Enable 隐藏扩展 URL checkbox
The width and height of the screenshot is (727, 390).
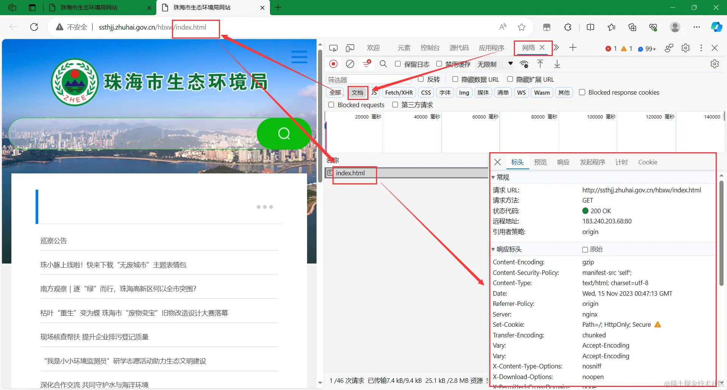tap(510, 79)
